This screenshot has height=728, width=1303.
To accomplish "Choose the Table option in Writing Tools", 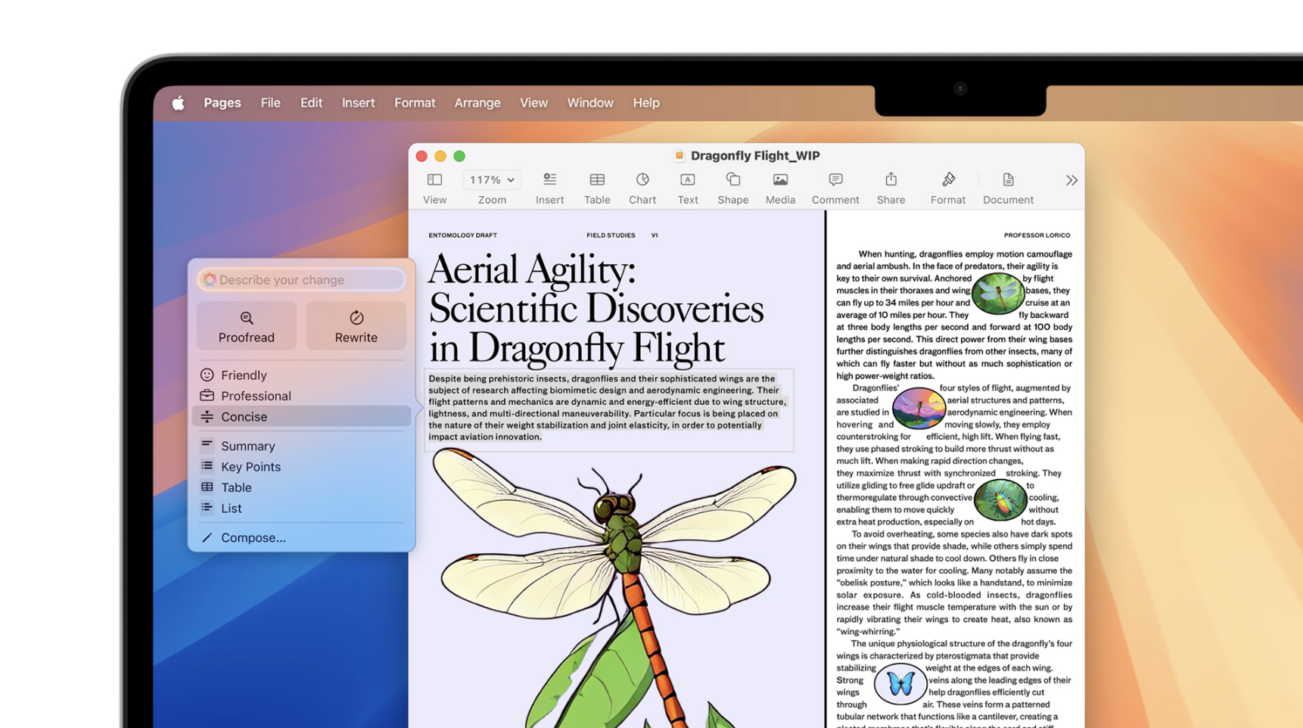I will 301,487.
